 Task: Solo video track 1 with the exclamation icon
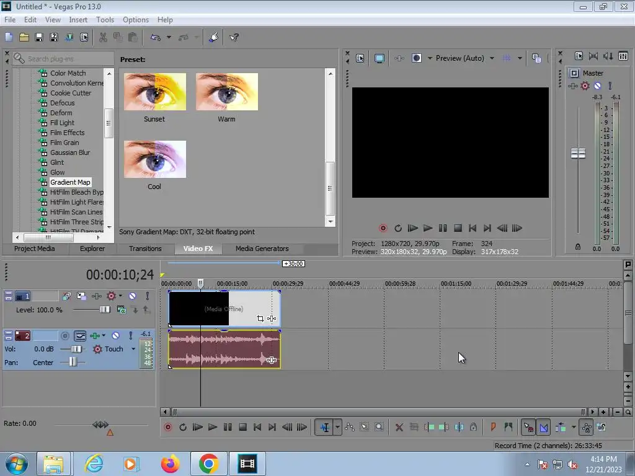point(148,296)
